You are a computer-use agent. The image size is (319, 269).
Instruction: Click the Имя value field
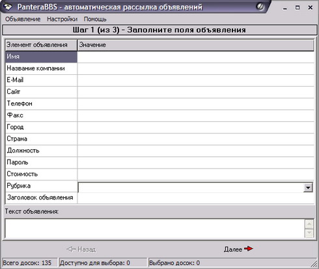(x=196, y=57)
